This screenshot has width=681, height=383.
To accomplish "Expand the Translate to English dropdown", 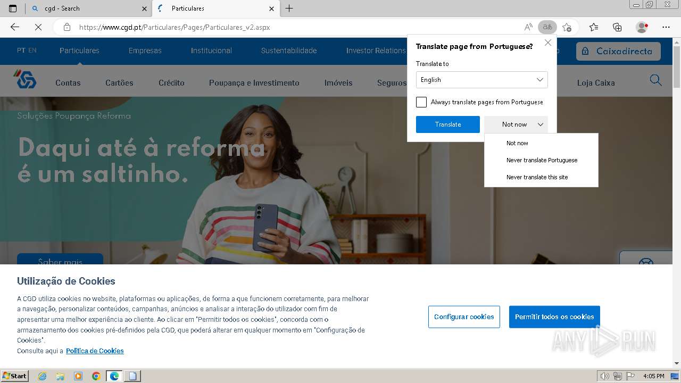I will pos(481,80).
